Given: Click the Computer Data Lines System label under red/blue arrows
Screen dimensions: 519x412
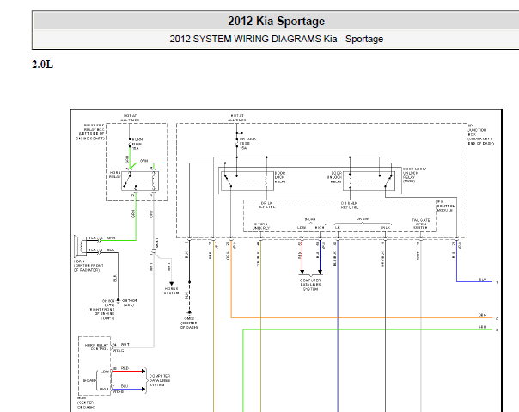Looking at the screenshot, I should click(310, 285).
